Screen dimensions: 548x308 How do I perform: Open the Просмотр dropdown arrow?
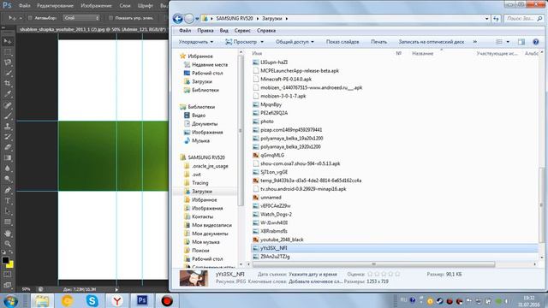[262, 42]
